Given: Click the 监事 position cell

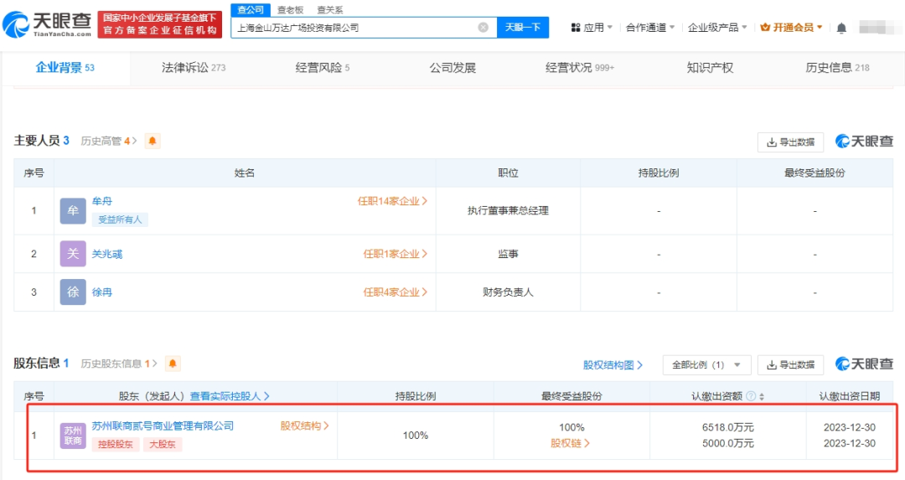Looking at the screenshot, I should [508, 254].
